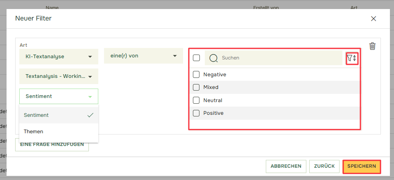
Task: Click the trash icon to delete filter condition
Action: pos(372,46)
